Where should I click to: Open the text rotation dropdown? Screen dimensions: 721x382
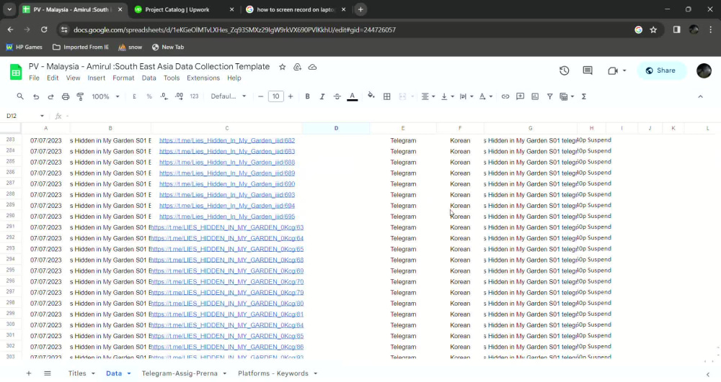point(485,96)
